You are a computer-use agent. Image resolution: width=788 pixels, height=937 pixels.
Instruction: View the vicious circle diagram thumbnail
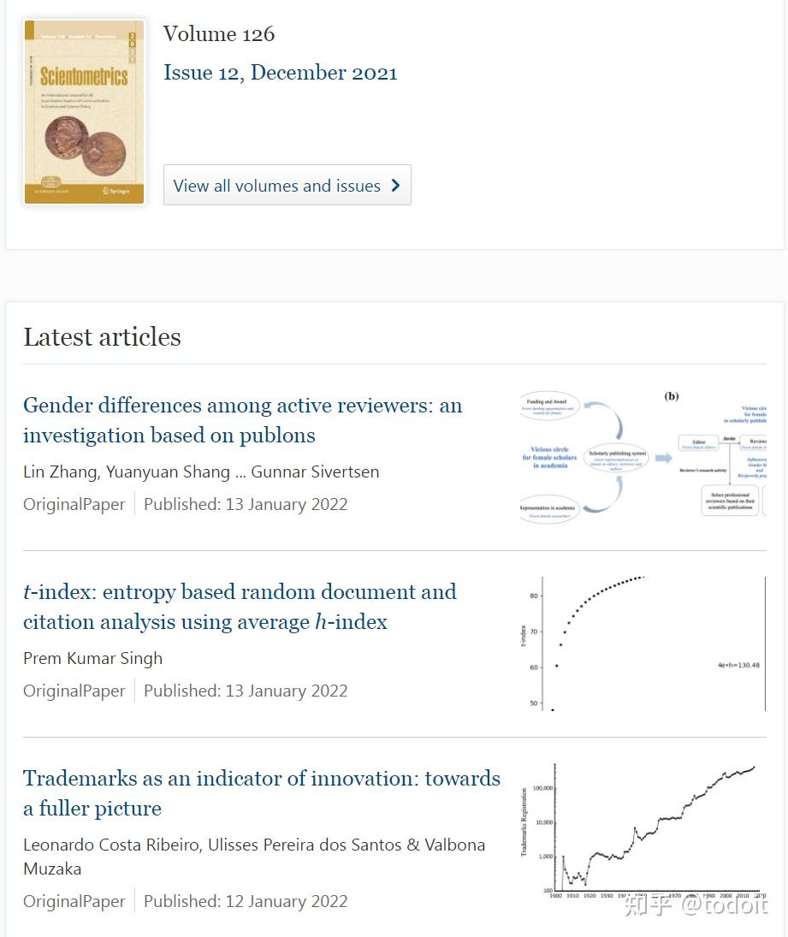(643, 458)
